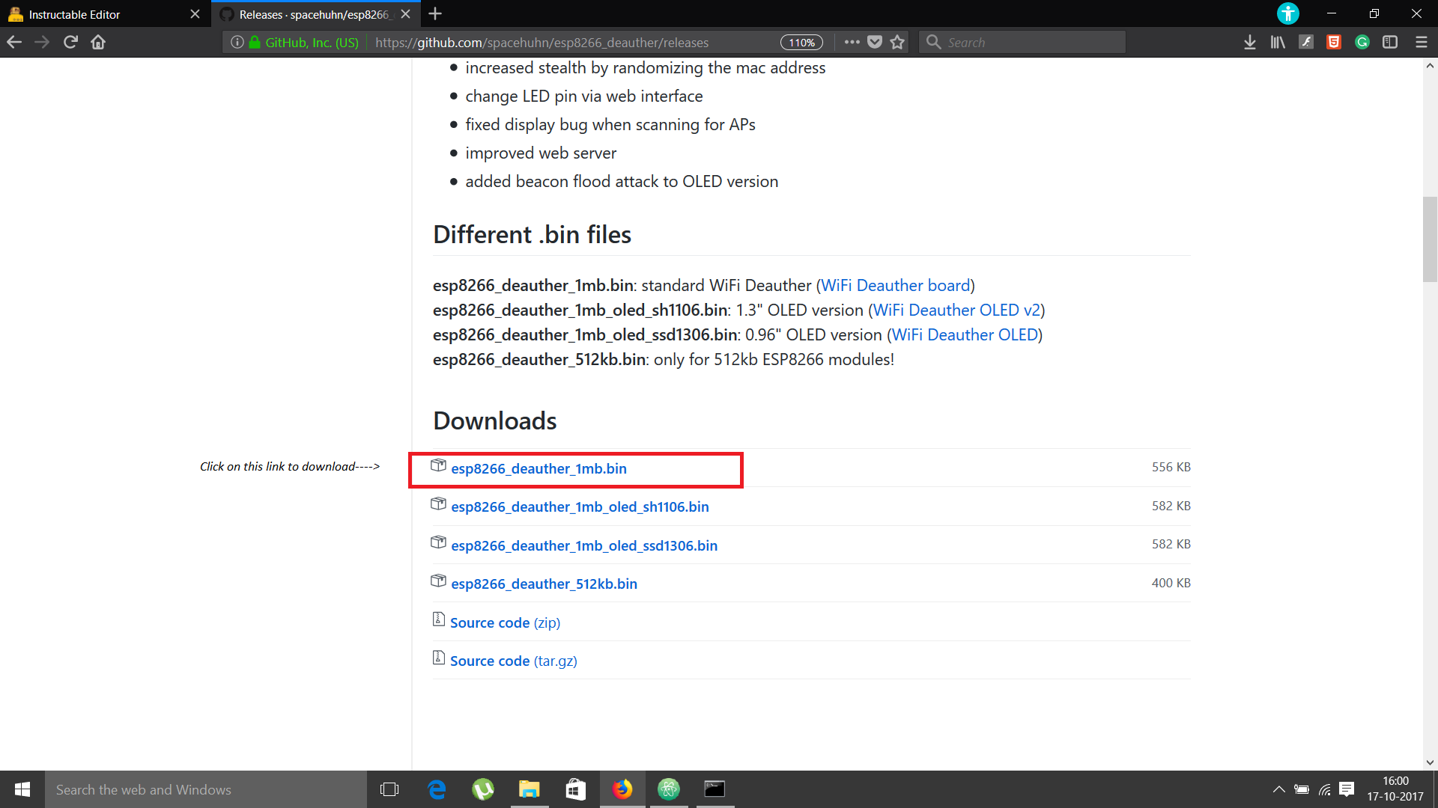
Task: Show site information for GitHub
Action: coord(237,43)
